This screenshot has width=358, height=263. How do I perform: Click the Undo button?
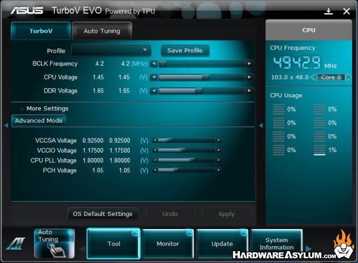[170, 214]
